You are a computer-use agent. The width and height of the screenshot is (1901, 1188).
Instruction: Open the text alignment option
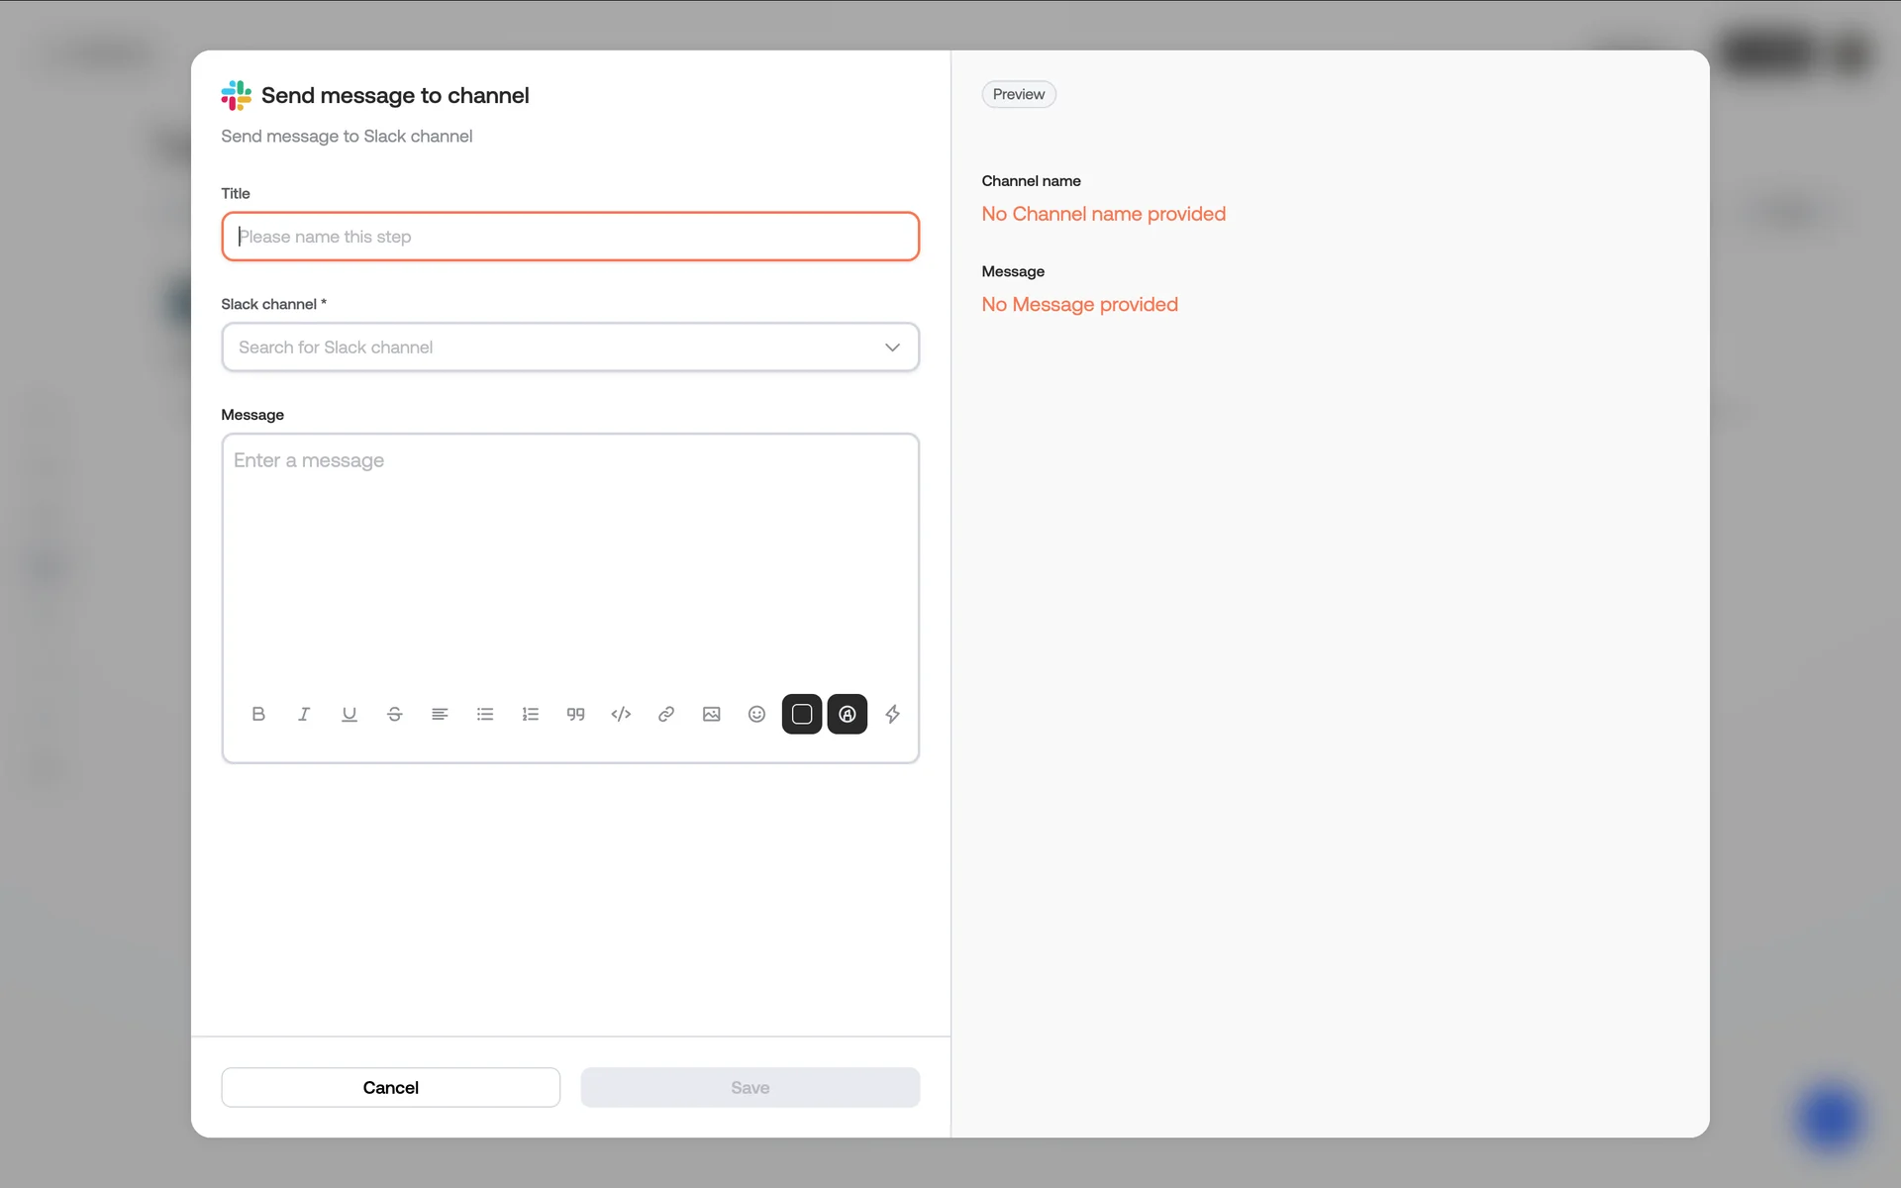coord(440,714)
